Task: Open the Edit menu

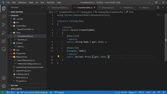Action: click(14, 2)
